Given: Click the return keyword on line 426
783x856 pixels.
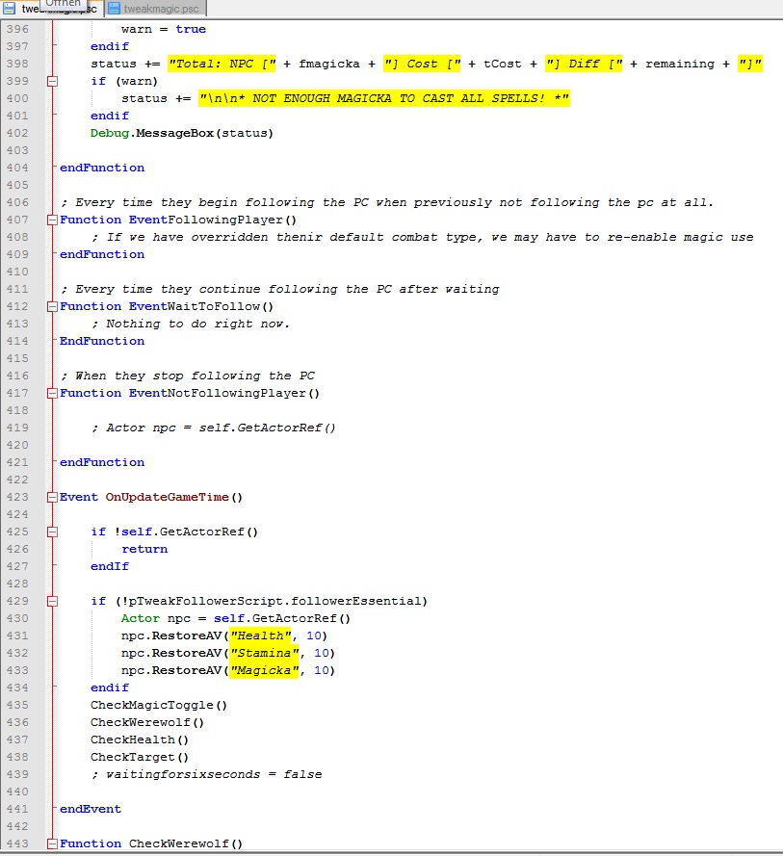Looking at the screenshot, I should (144, 549).
